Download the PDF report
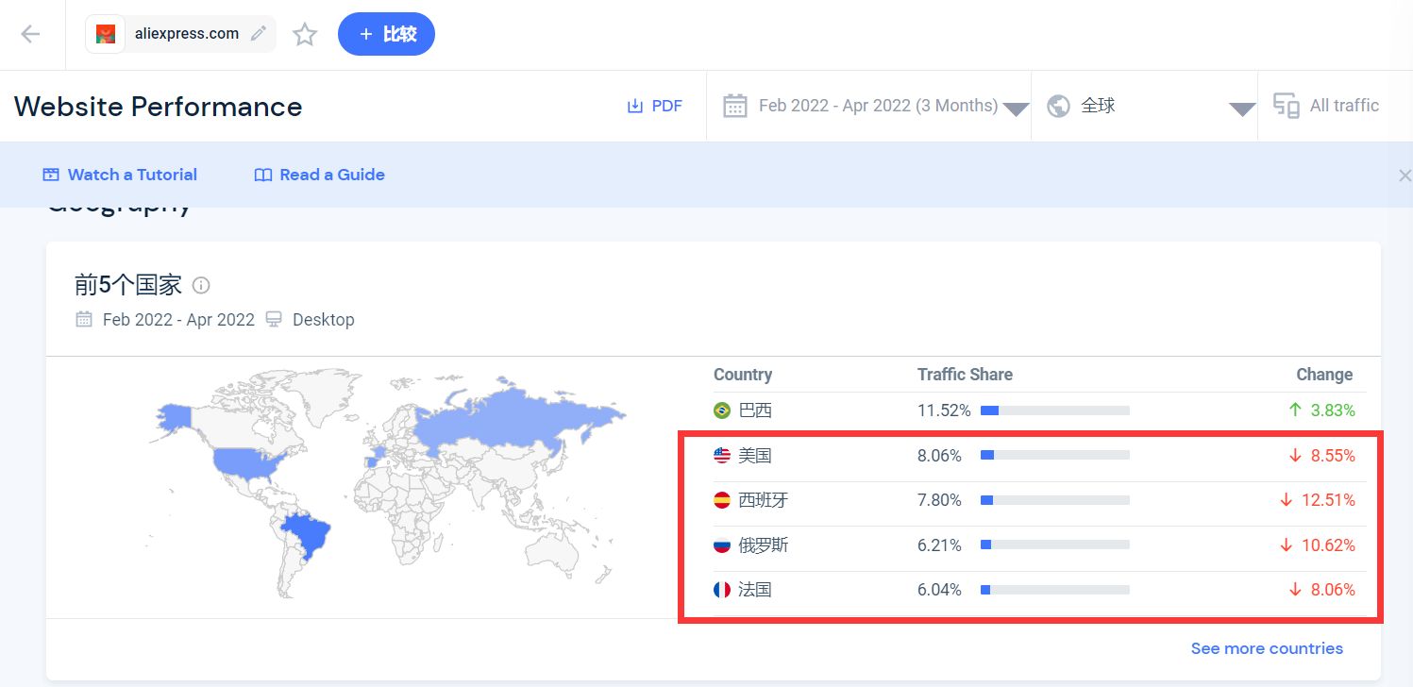This screenshot has width=1413, height=687. pos(654,106)
